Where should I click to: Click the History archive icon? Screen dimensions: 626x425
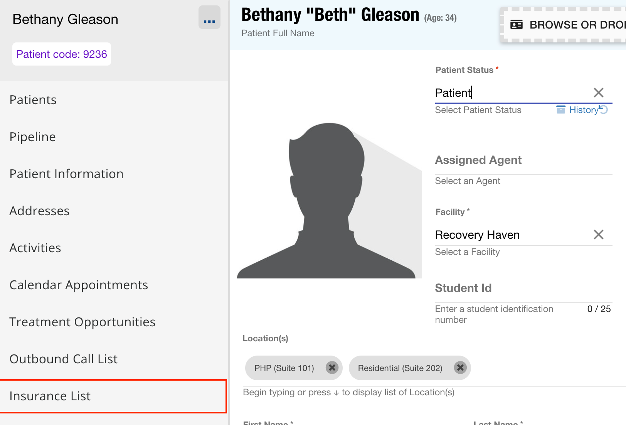point(561,110)
